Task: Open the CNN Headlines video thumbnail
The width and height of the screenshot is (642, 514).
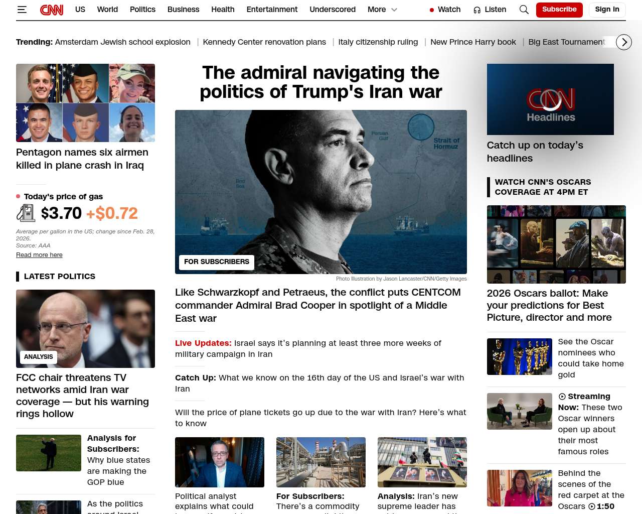Action: (550, 99)
